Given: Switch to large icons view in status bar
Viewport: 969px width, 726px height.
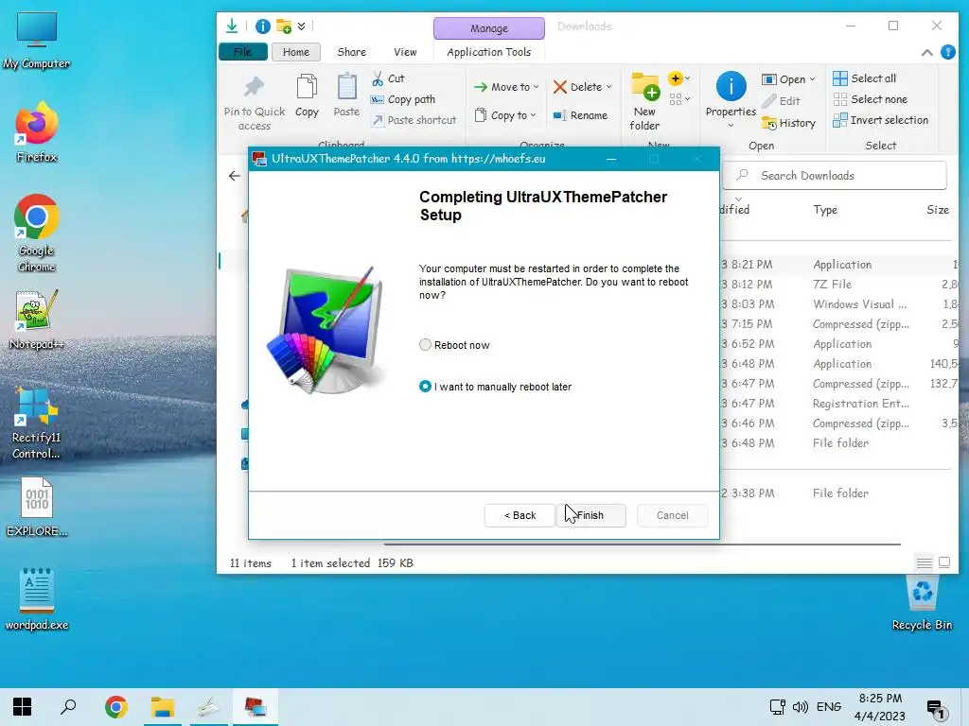Looking at the screenshot, I should pyautogui.click(x=944, y=562).
